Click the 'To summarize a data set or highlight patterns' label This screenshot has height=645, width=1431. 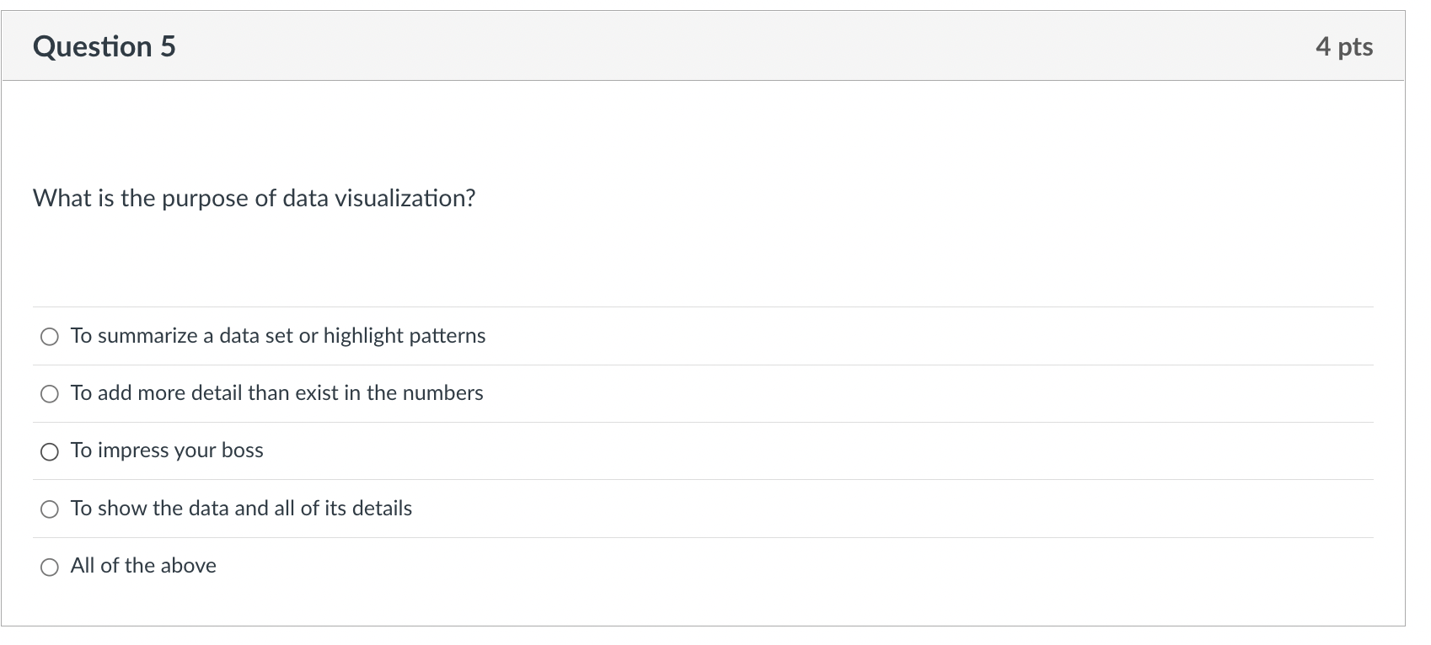277,336
